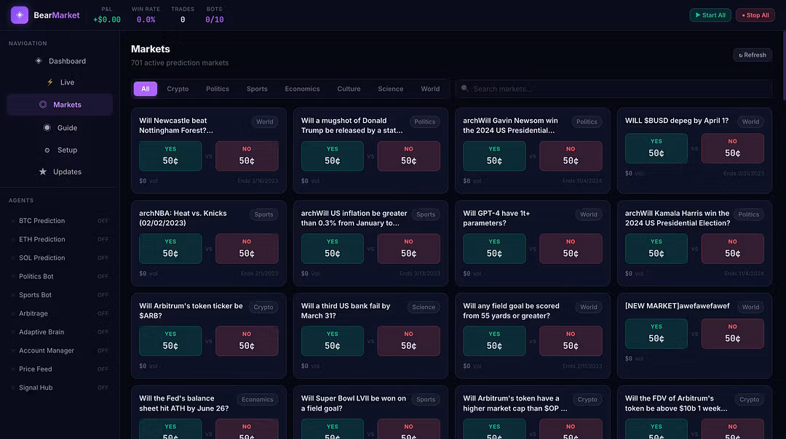Viewport: 786px width, 439px height.
Task: Toggle the Signal Hub agent
Action: click(x=103, y=388)
